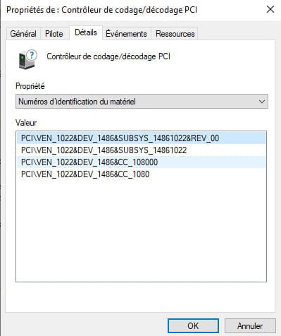
Task: Click the Annuler button
Action: coord(250,326)
